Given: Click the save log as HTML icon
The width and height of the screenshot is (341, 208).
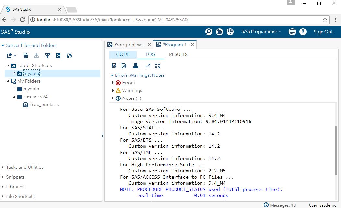Looking at the screenshot, I should 124,65.
